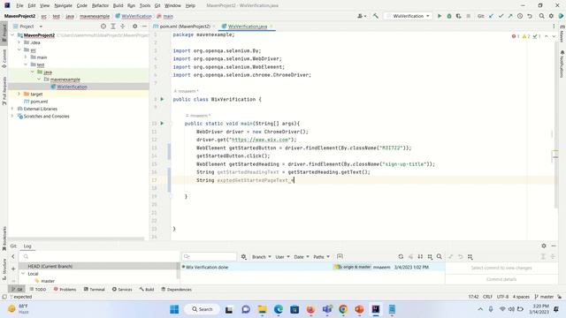
Task: Collapse the Local branches node
Action: (23, 274)
